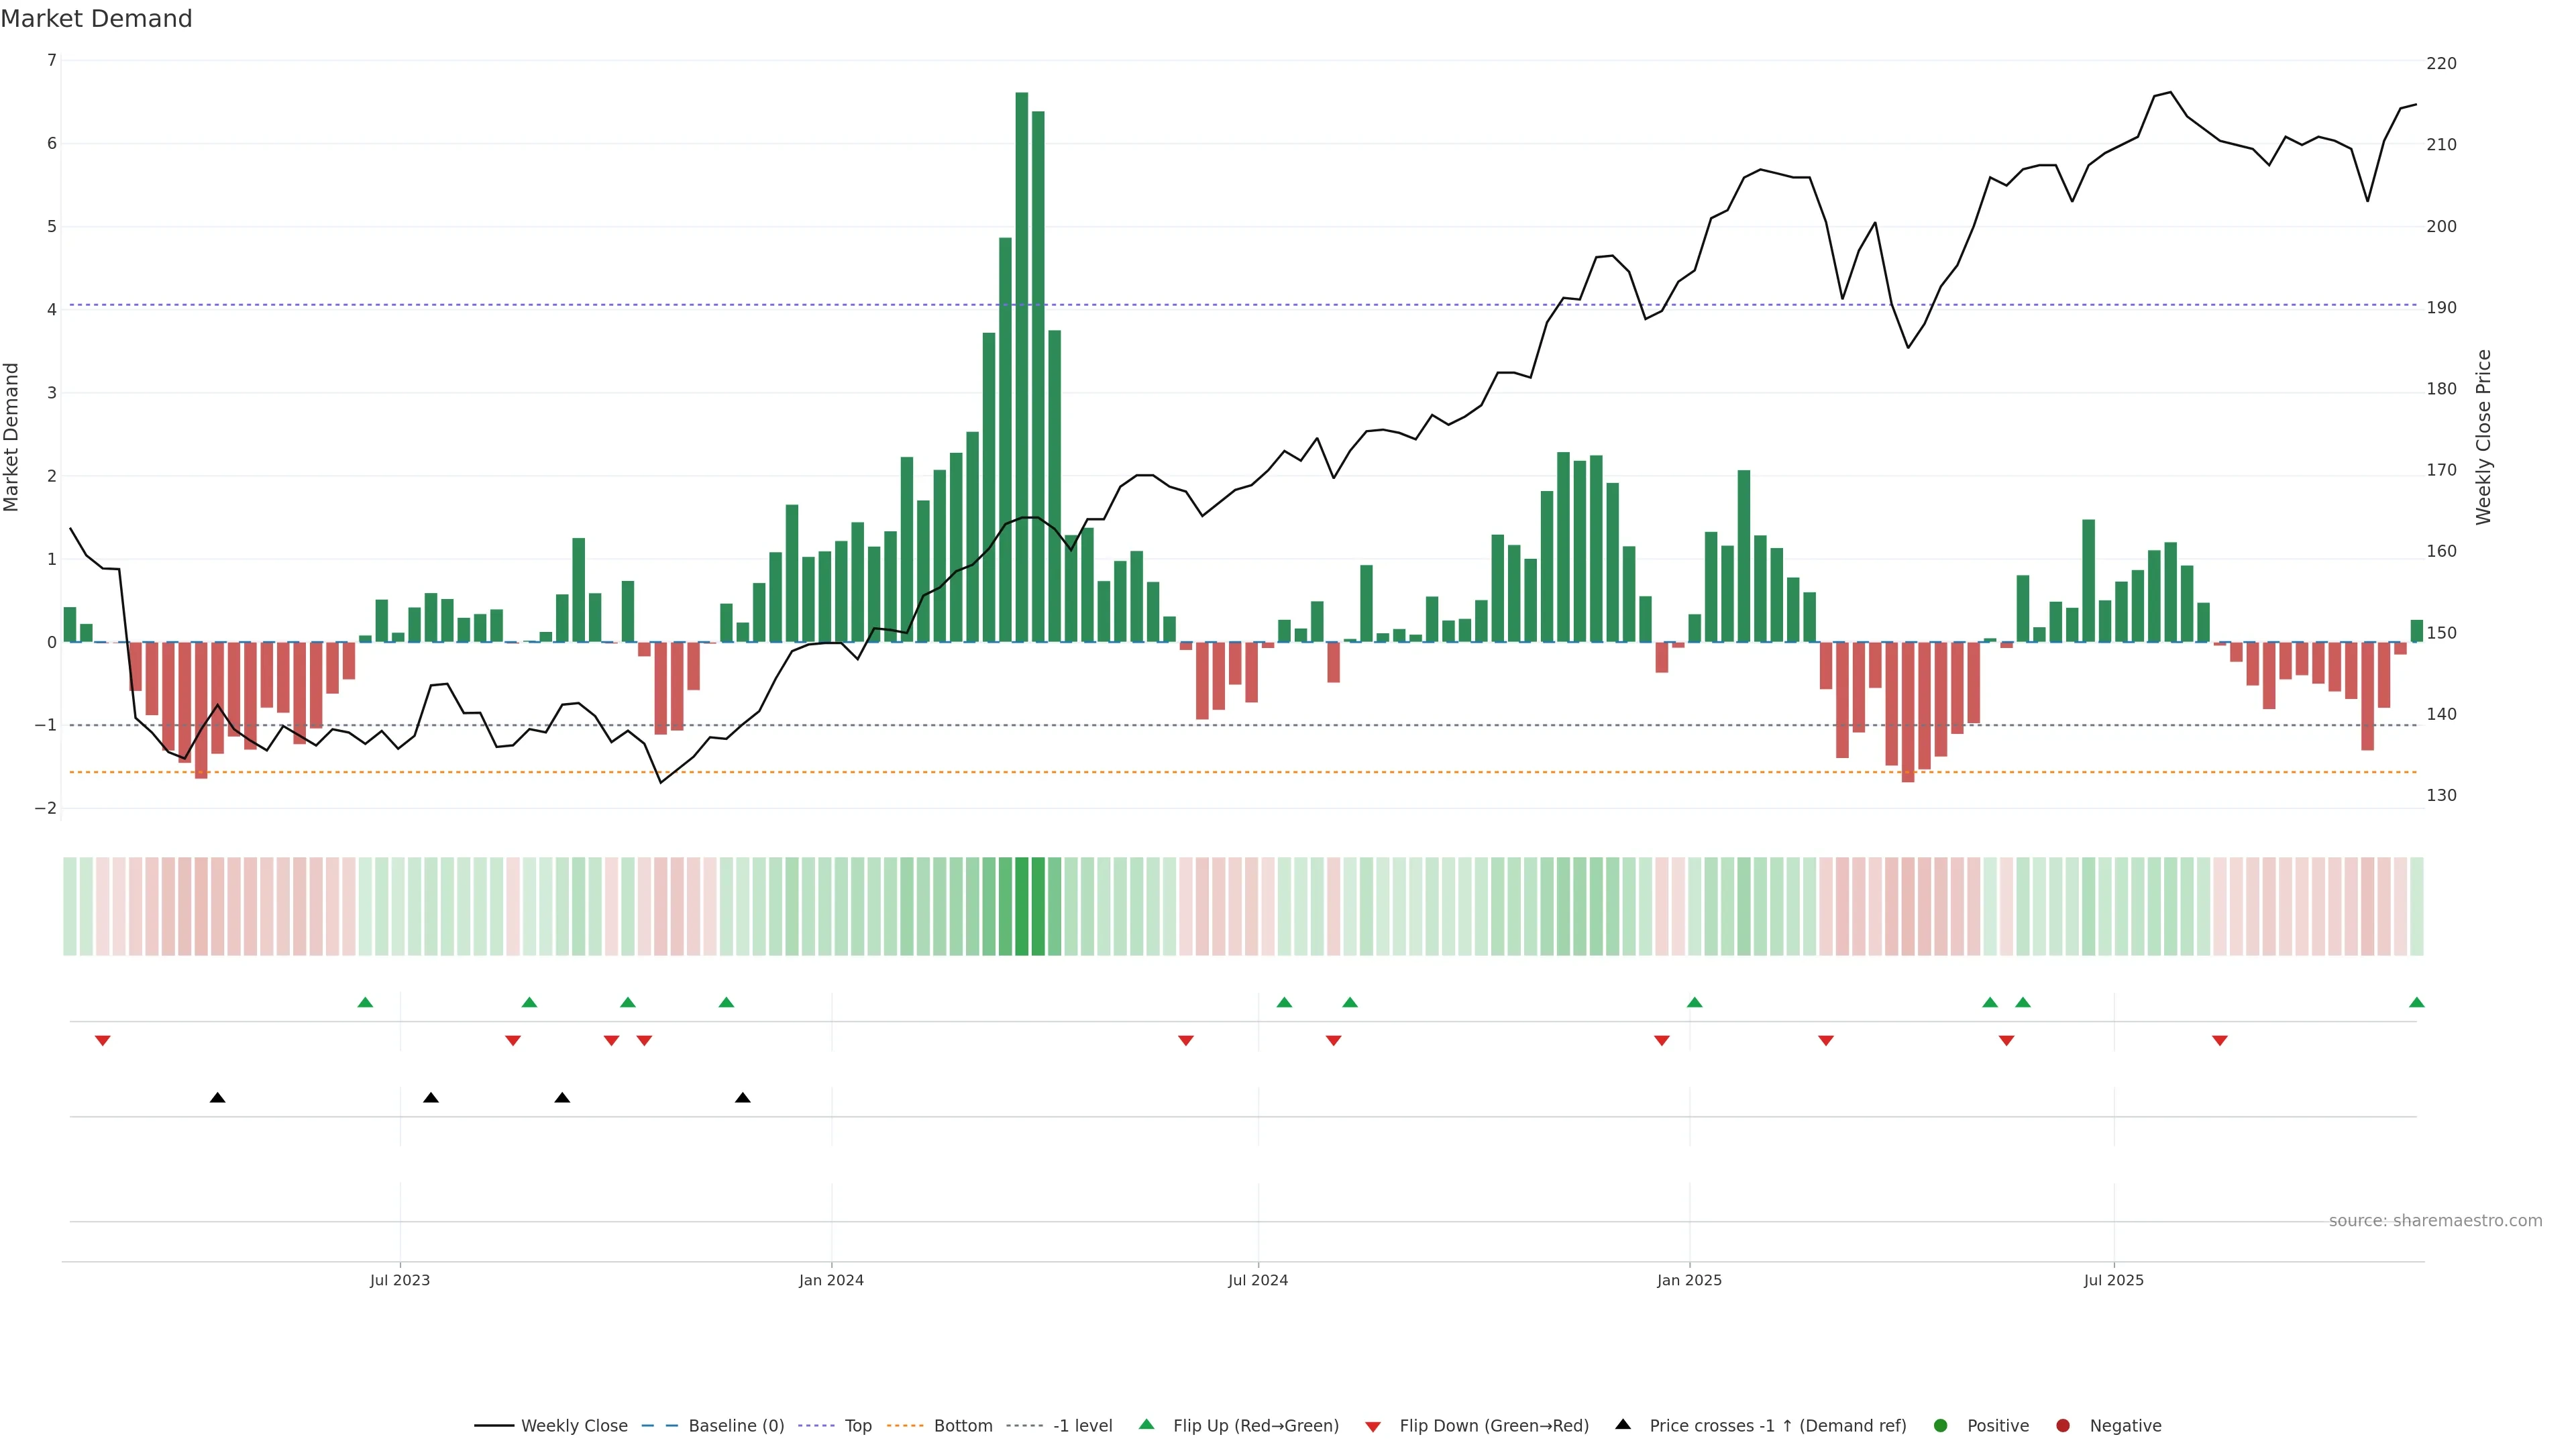Image resolution: width=2576 pixels, height=1449 pixels.
Task: Click the first black price-cross triangle marker
Action: click(217, 1098)
